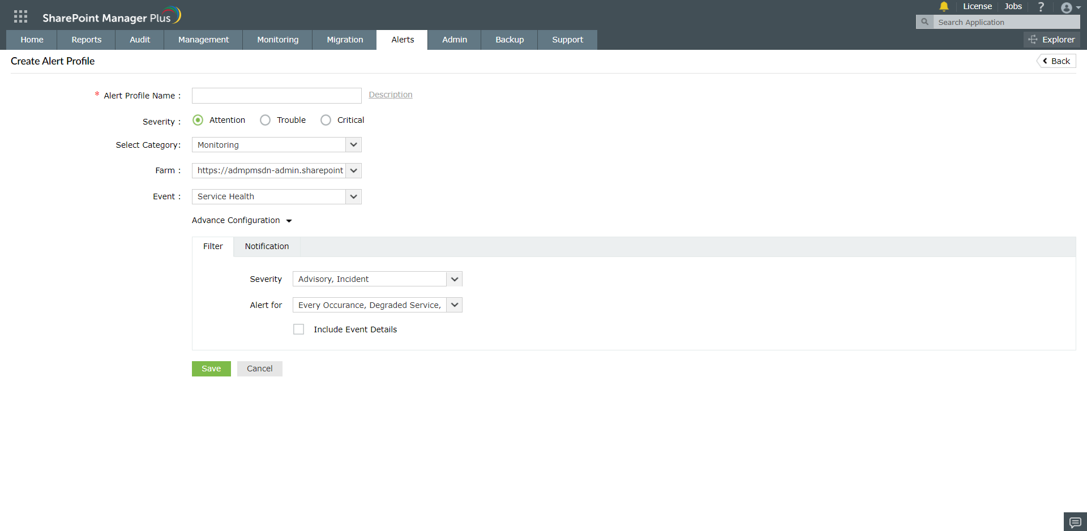Open the Description link

[390, 95]
